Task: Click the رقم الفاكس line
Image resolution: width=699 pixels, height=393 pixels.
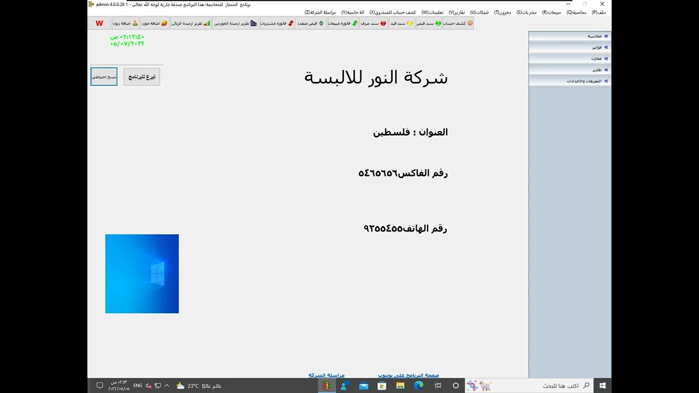Action: point(403,173)
